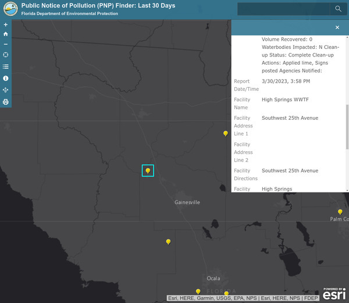Image resolution: width=349 pixels, height=303 pixels.
Task: Click the 'Facility Name' field label
Action: pyautogui.click(x=242, y=104)
